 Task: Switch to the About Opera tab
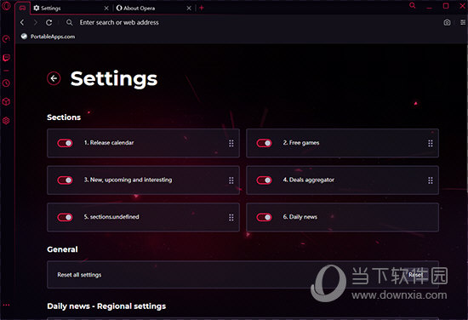pyautogui.click(x=154, y=8)
